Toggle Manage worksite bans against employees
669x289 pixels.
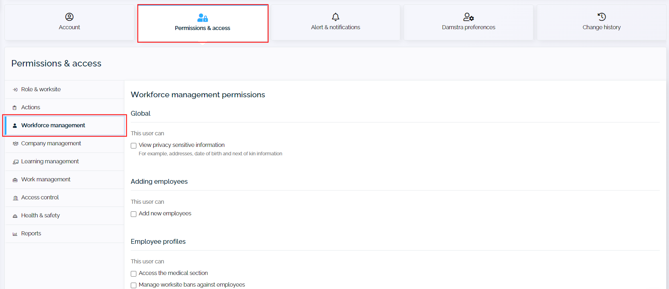click(134, 285)
